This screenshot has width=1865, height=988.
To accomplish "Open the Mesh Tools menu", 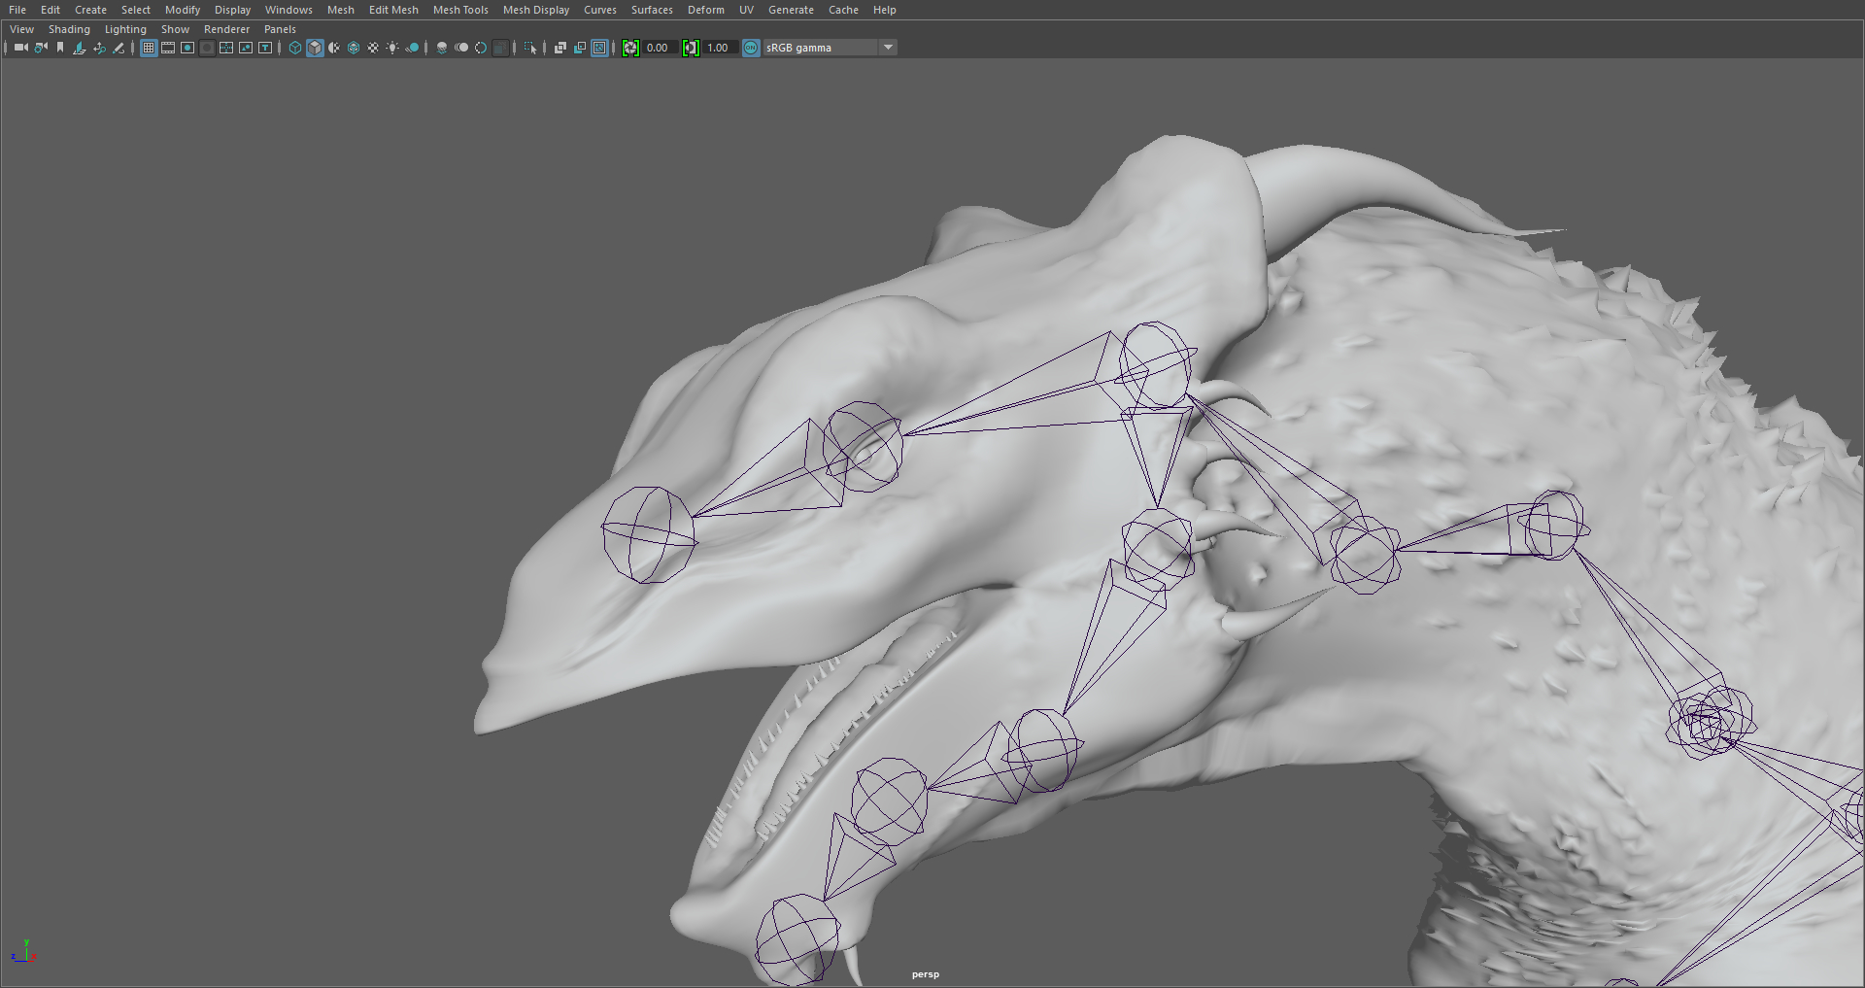I will click(x=460, y=10).
